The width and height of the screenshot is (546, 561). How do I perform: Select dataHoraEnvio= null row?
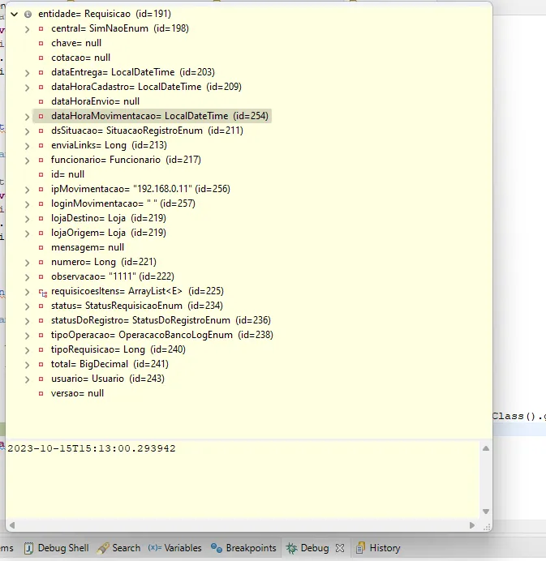[x=95, y=101]
